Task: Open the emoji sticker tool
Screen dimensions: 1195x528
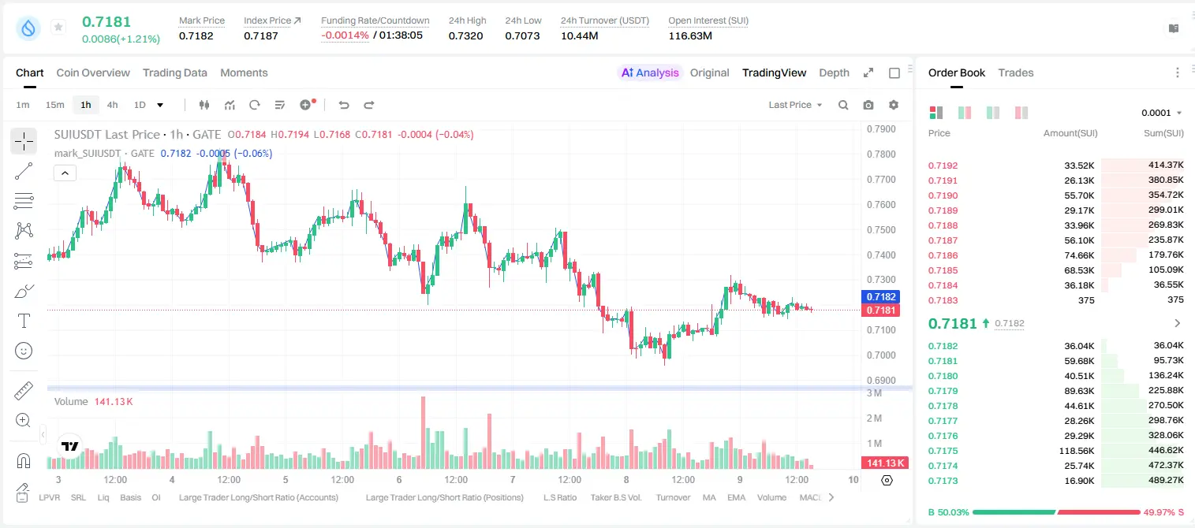Action: [x=24, y=351]
